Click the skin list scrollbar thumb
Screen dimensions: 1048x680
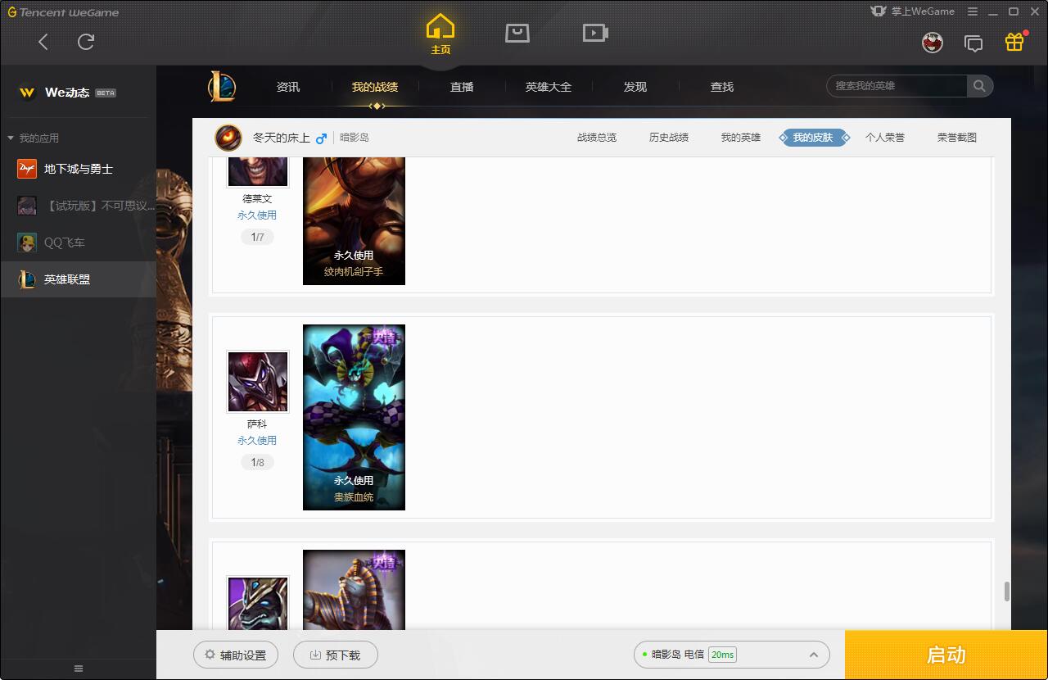coord(1006,592)
